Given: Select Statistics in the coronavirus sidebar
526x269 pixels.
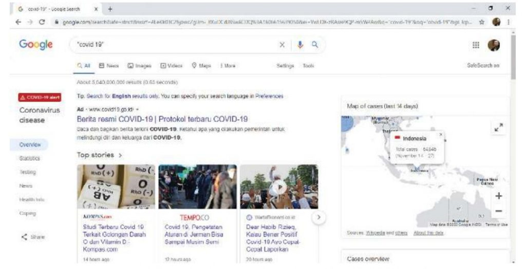Looking at the screenshot, I should coord(29,158).
